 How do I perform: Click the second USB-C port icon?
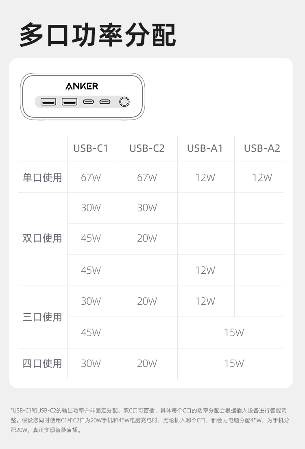pos(105,102)
